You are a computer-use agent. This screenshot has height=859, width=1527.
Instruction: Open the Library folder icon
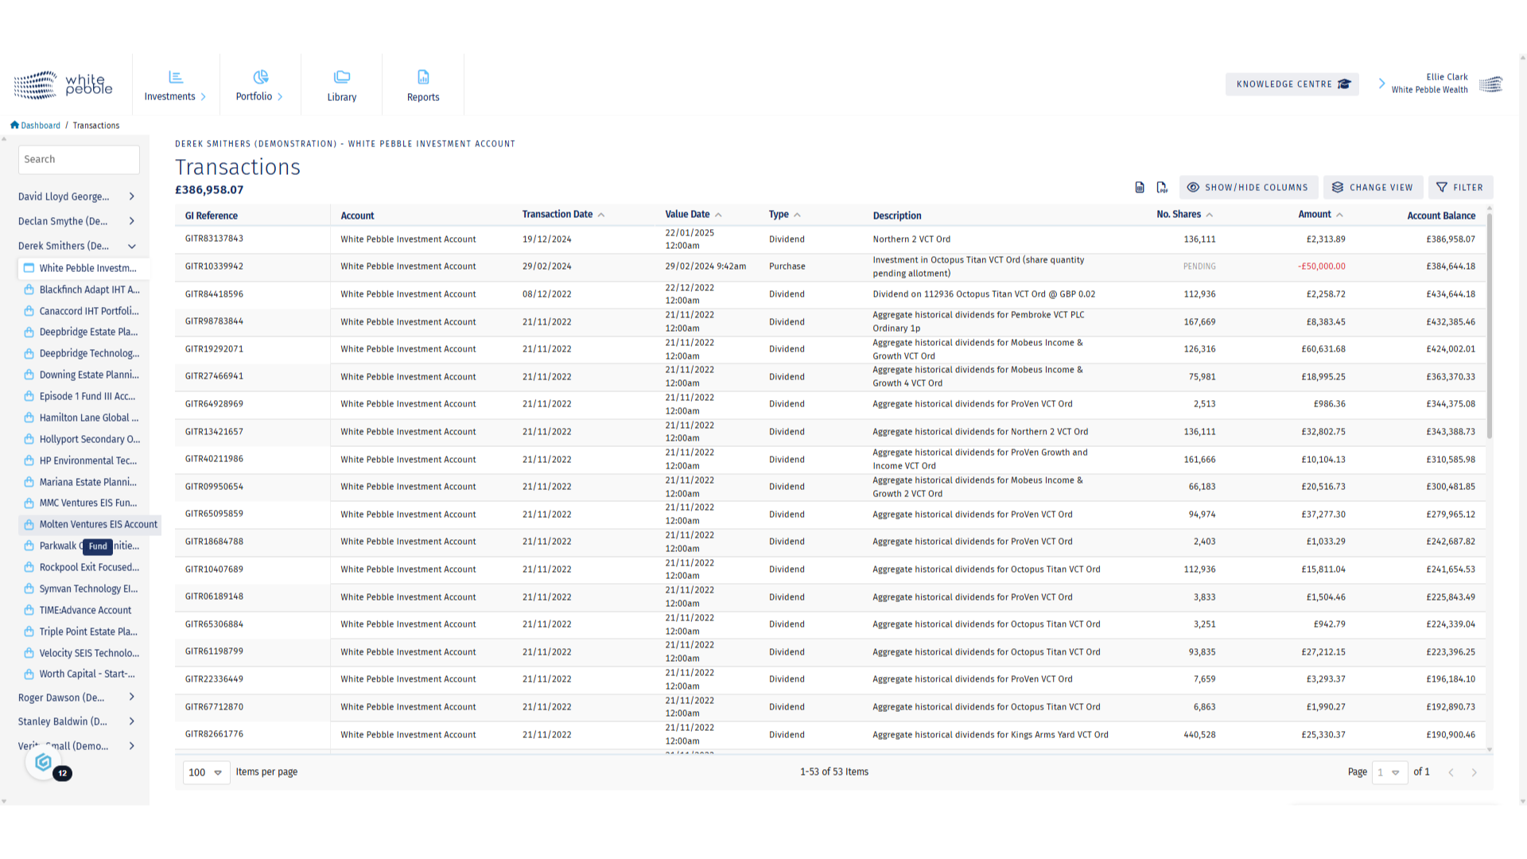click(342, 77)
